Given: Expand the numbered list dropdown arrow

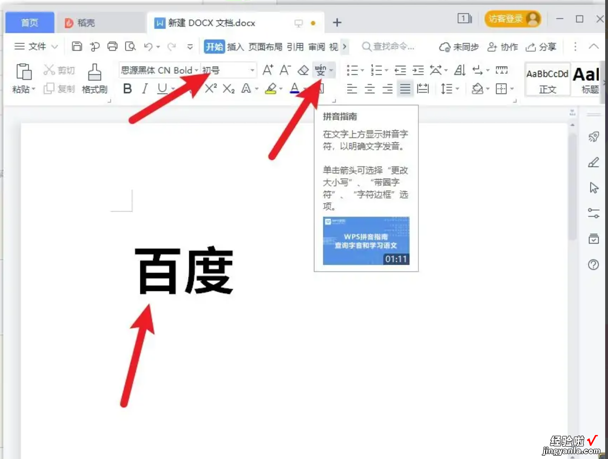Looking at the screenshot, I should click(386, 70).
